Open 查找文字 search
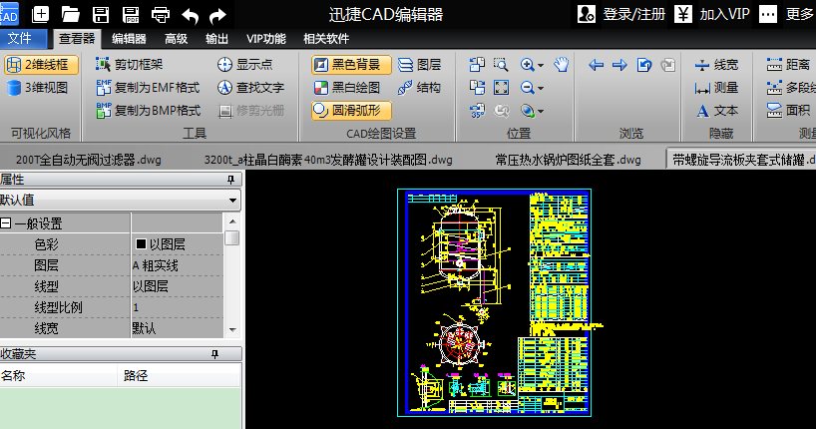The height and width of the screenshot is (429, 816). [x=250, y=88]
